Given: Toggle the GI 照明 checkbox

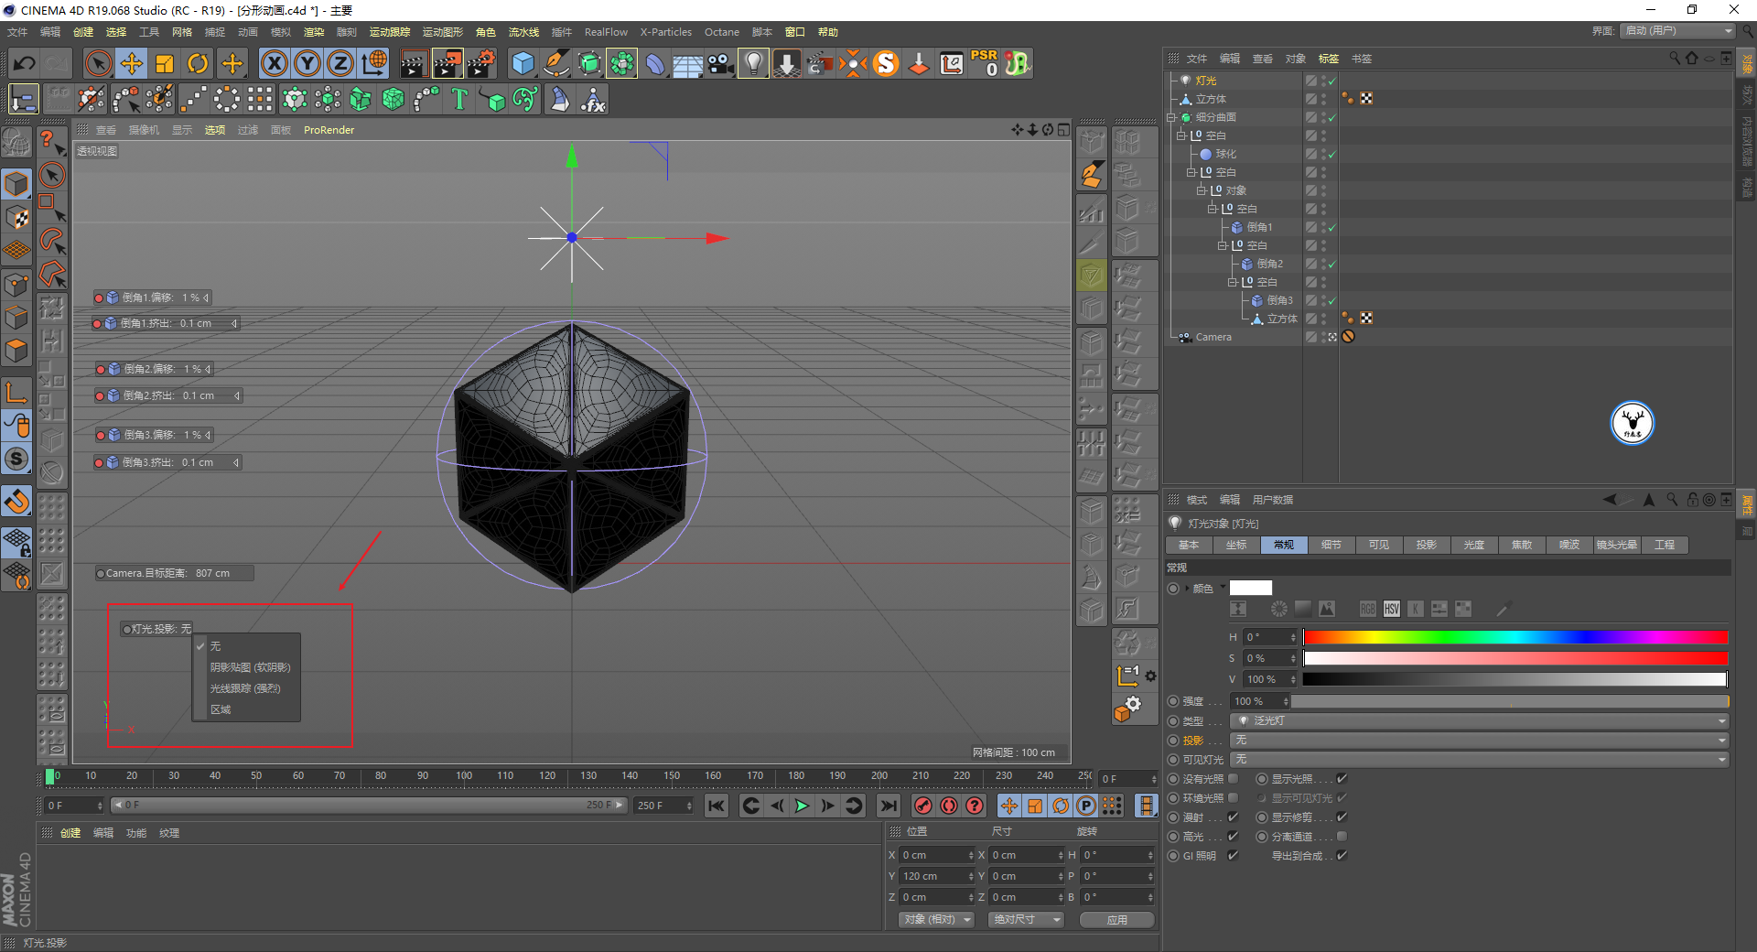Looking at the screenshot, I should tap(1233, 856).
